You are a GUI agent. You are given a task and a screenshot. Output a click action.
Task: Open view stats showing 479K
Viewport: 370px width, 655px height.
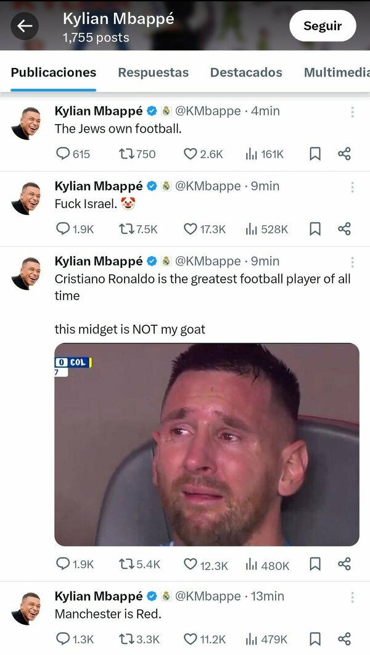(x=252, y=639)
